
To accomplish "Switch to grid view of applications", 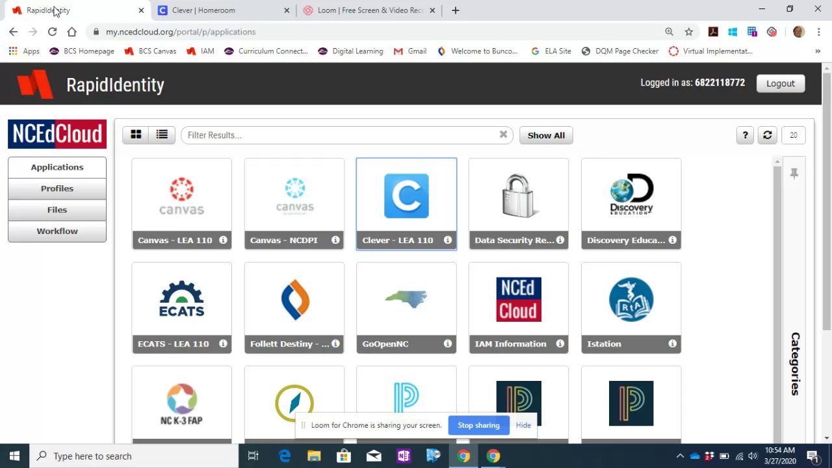I will pyautogui.click(x=136, y=135).
